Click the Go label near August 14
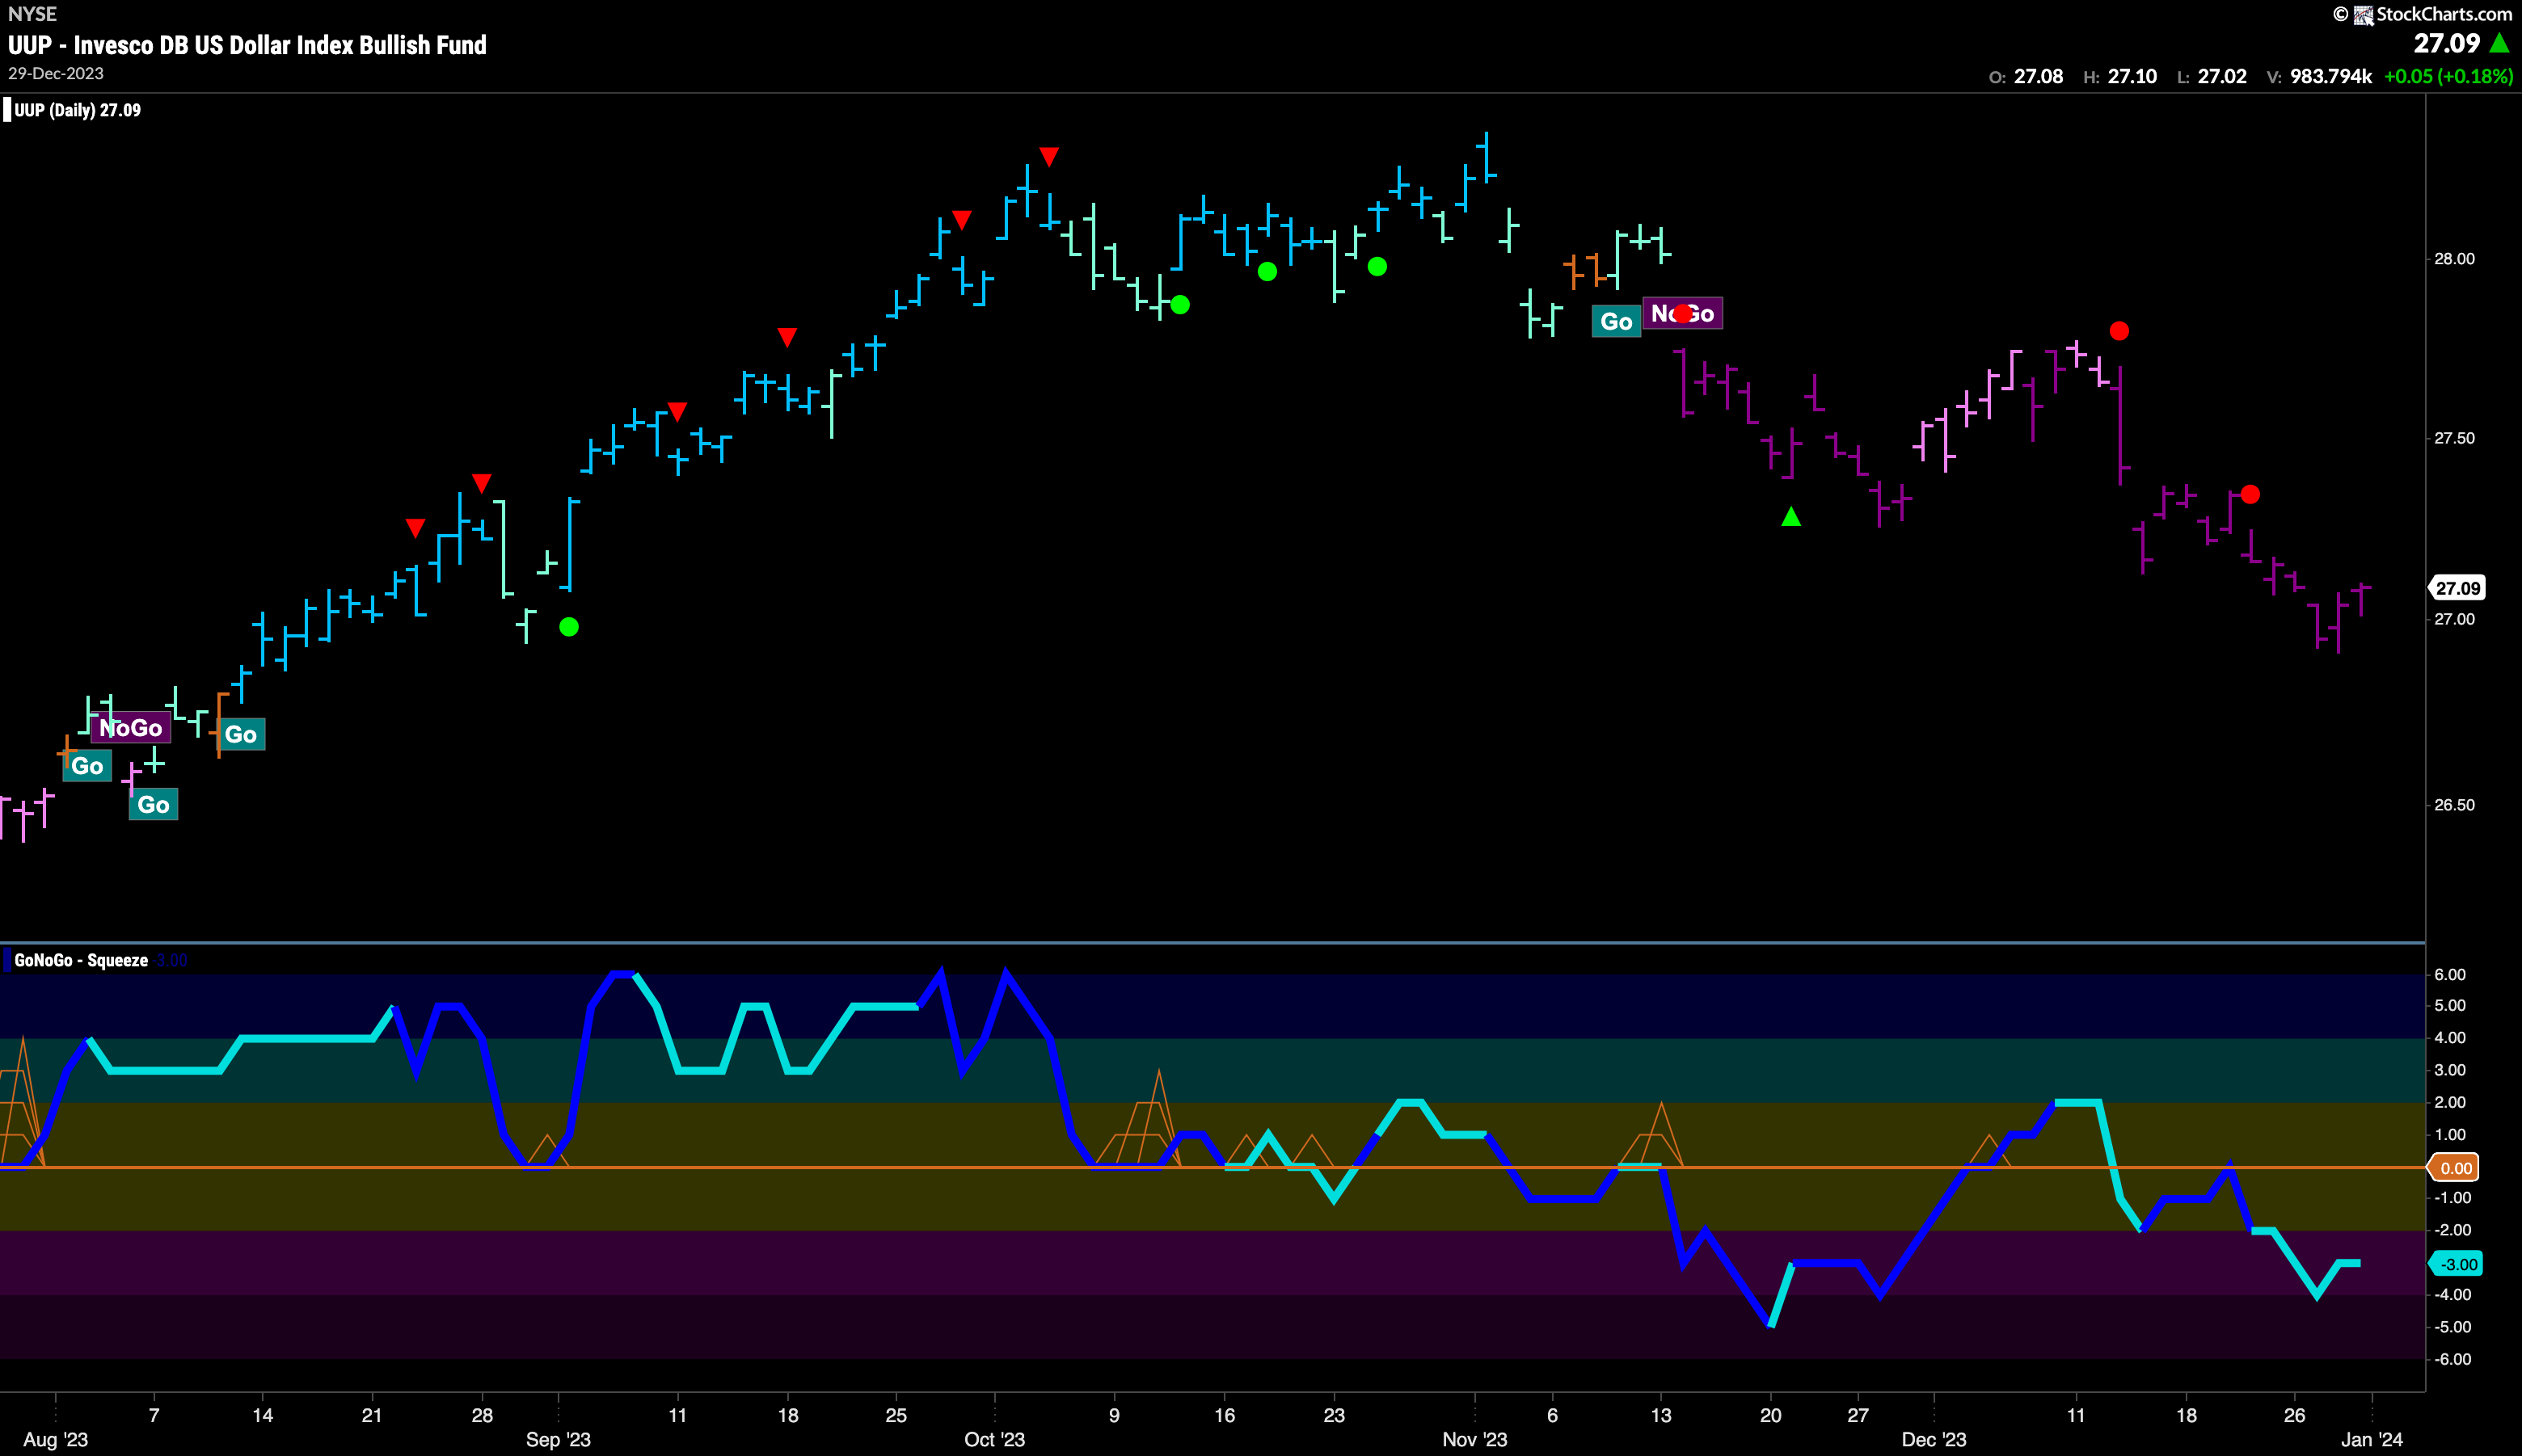 (241, 734)
